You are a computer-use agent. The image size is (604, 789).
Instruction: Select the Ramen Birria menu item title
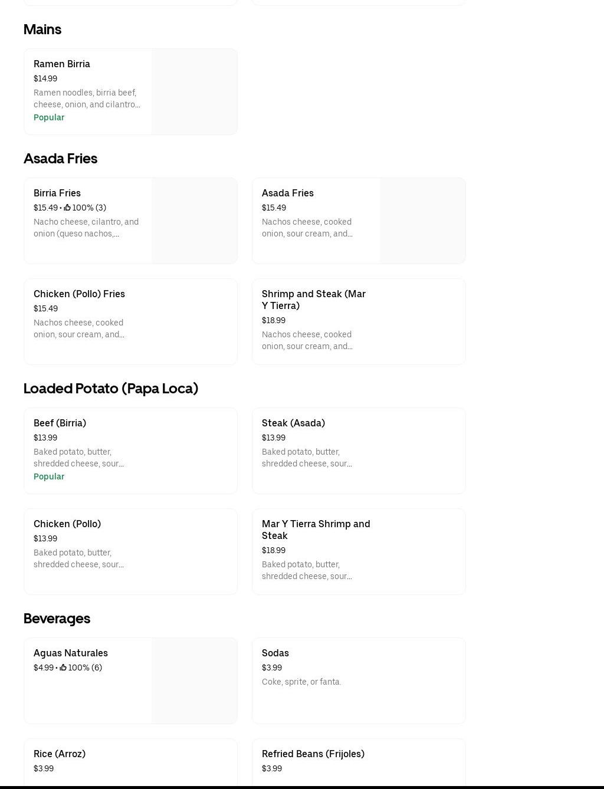62,64
